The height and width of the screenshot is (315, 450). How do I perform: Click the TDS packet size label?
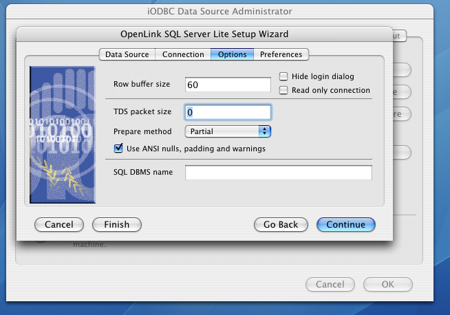click(142, 111)
